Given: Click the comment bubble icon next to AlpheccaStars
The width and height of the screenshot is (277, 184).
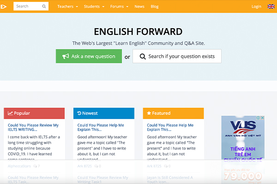Looking at the screenshot, I should (x=35, y=166).
